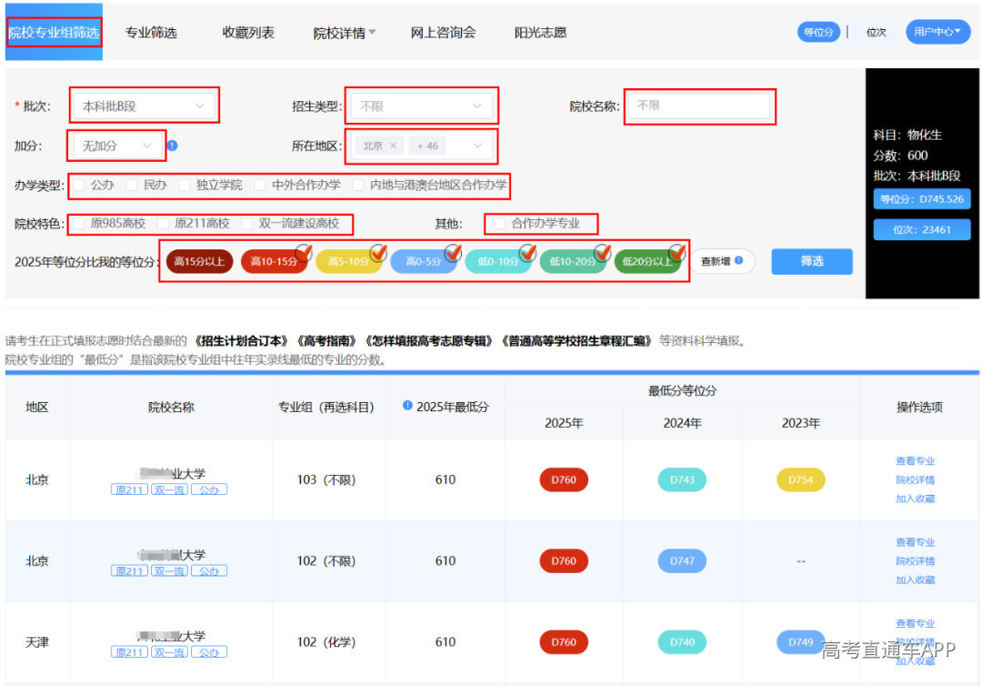Remove the 北京 tag from 所在地区
The width and height of the screenshot is (982, 686).
(394, 146)
